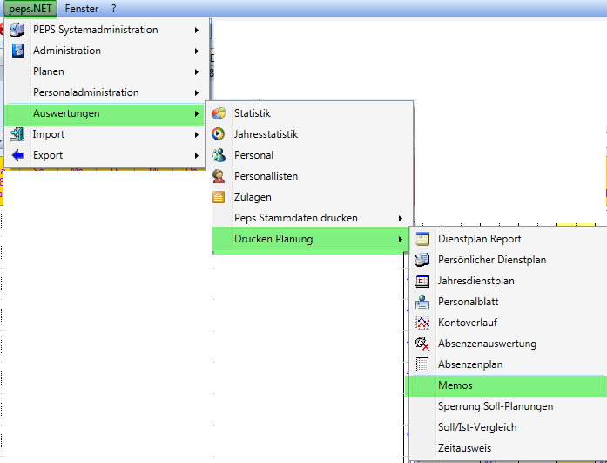
Task: Click the Administration disk icon
Action: tap(17, 51)
